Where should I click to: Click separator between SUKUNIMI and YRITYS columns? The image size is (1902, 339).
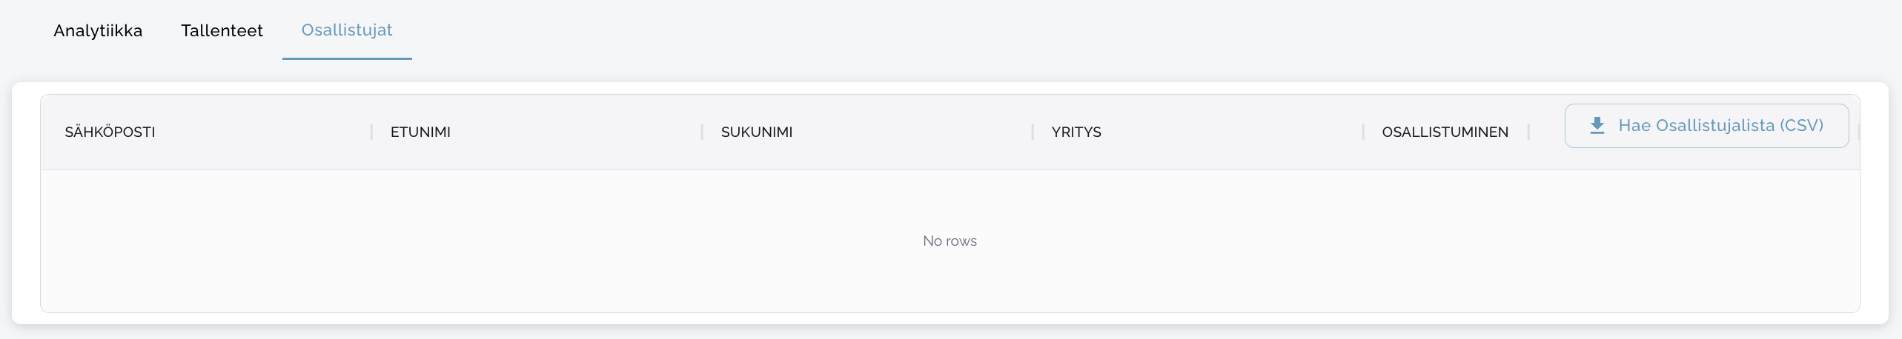tap(1033, 132)
